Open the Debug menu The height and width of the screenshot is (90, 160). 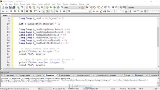(34, 4)
